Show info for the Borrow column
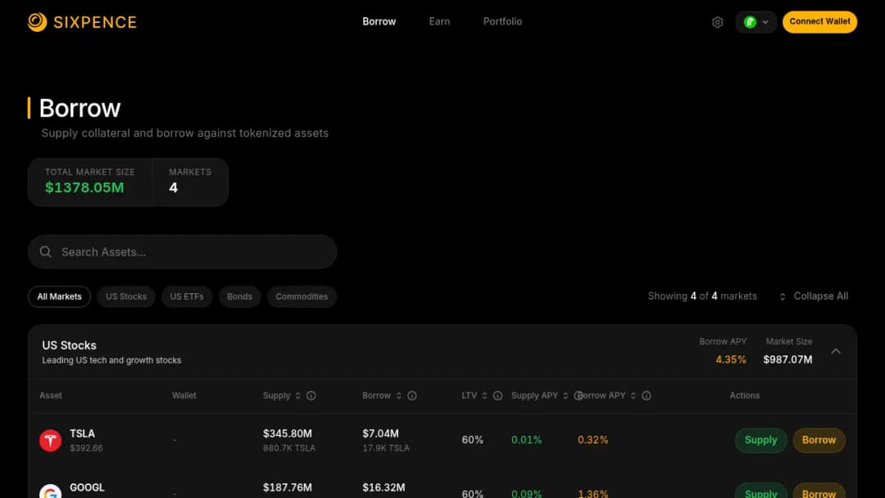885x498 pixels. tap(412, 396)
